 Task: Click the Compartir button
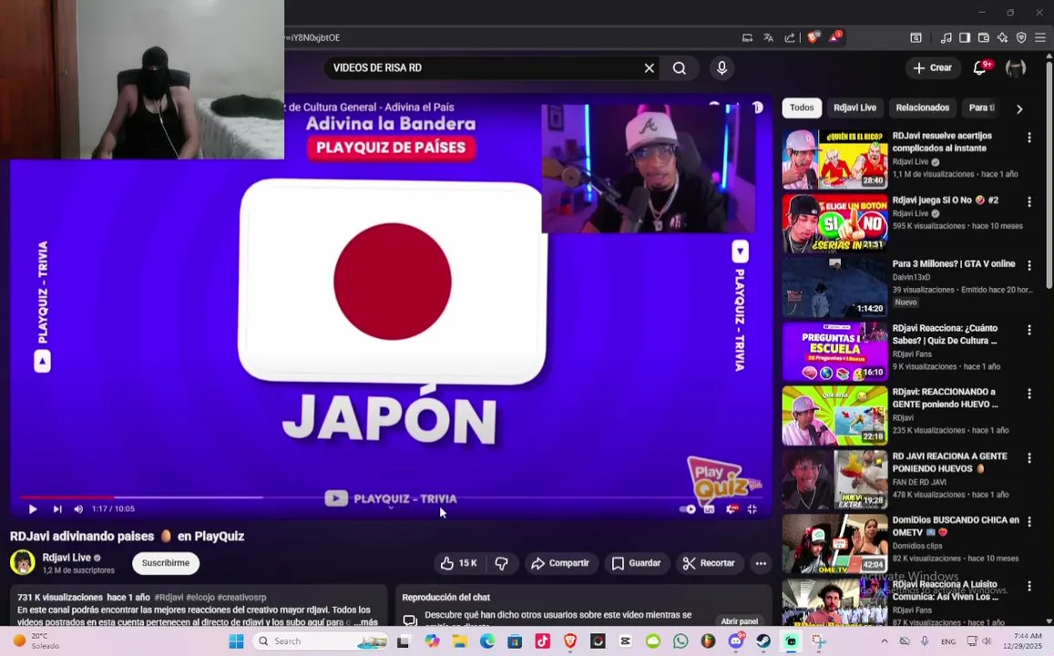click(560, 563)
